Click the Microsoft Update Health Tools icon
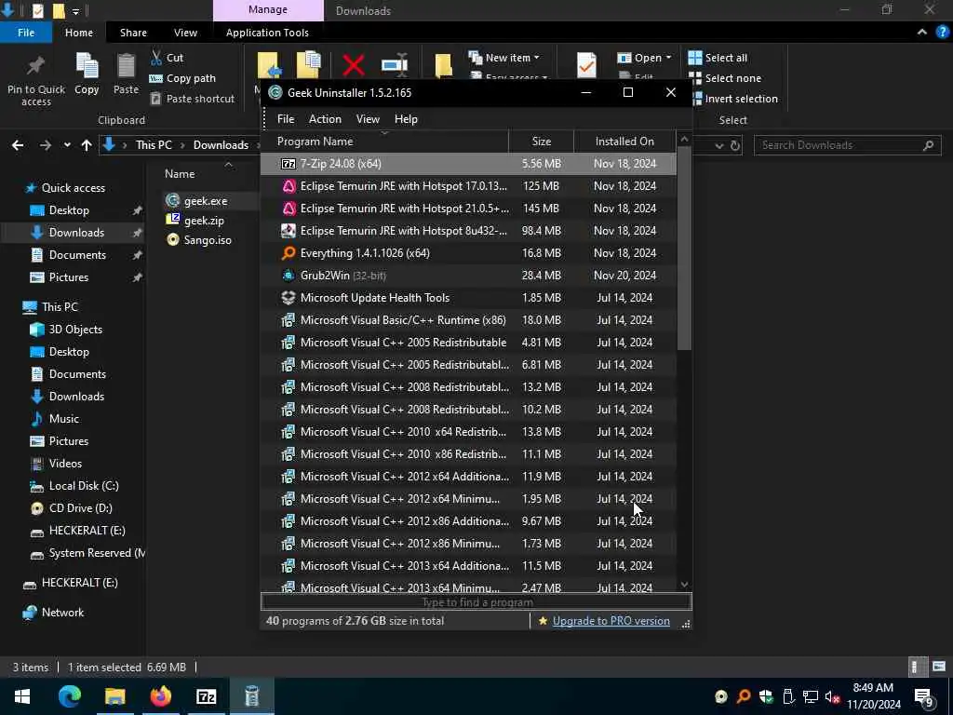Image resolution: width=953 pixels, height=715 pixels. point(289,298)
